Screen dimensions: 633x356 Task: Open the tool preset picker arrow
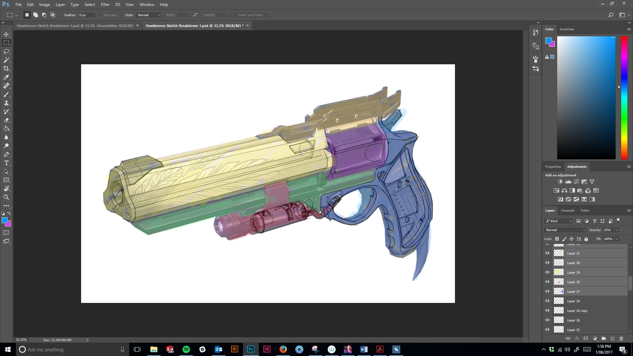point(16,15)
